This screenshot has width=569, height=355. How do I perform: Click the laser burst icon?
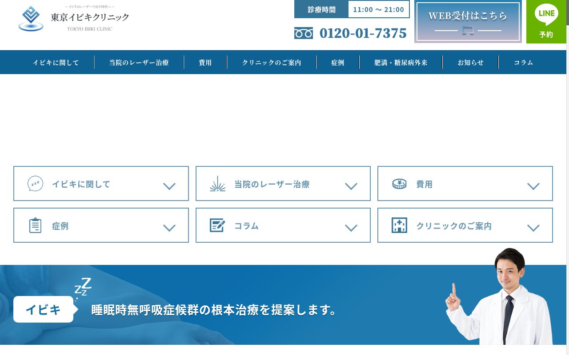pyautogui.click(x=217, y=184)
